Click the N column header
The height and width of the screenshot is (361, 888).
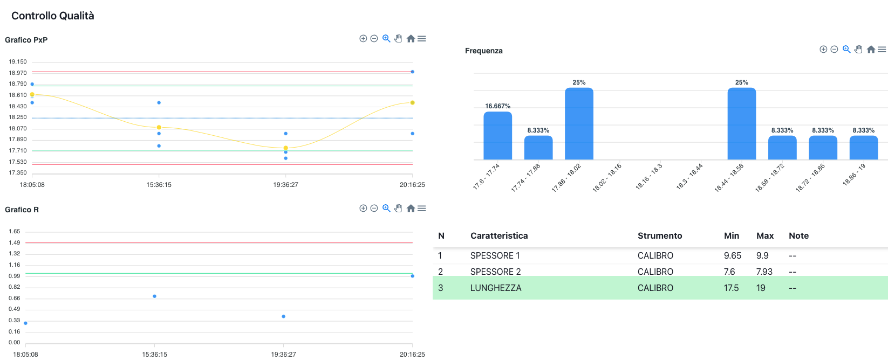tap(441, 236)
